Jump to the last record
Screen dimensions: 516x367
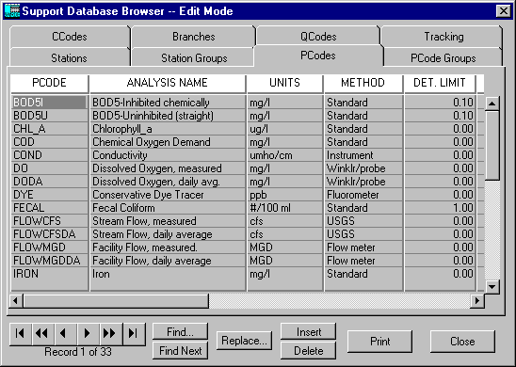coord(134,334)
